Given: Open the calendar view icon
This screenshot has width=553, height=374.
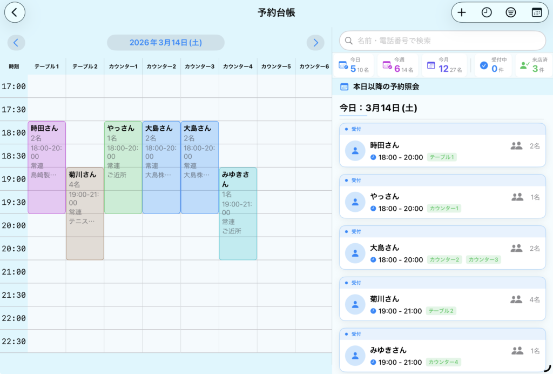Looking at the screenshot, I should coord(536,12).
